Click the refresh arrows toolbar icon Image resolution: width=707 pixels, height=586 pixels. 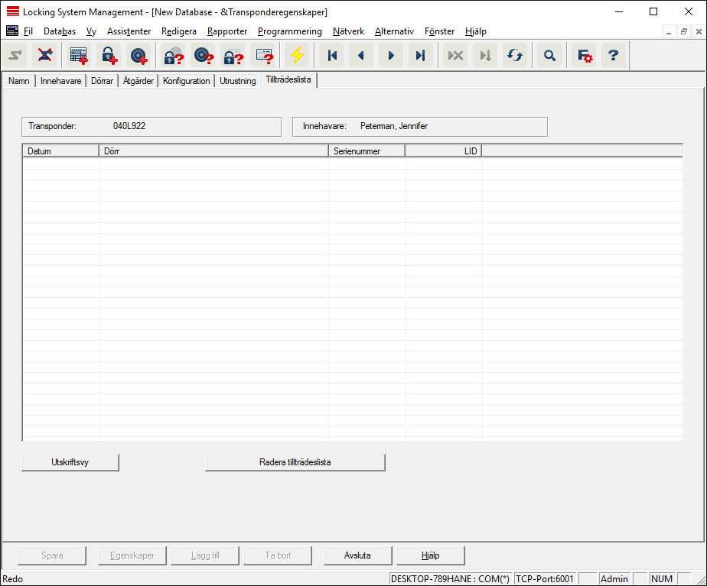514,56
